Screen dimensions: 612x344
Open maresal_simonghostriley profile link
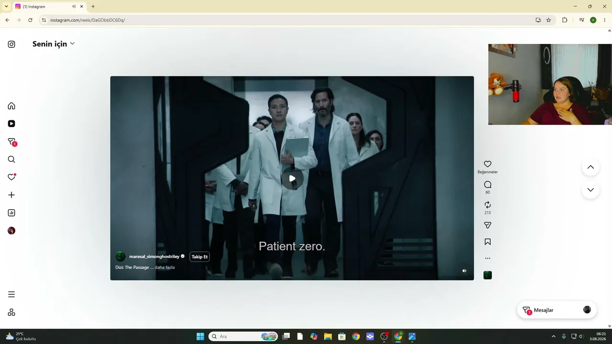click(x=154, y=257)
